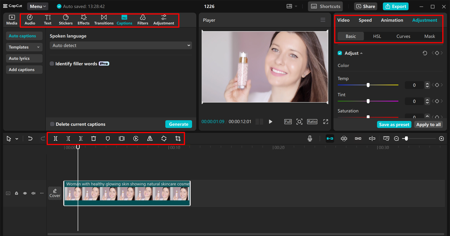This screenshot has width=450, height=236.
Task: Check the Delete current captions box
Action: pyautogui.click(x=52, y=124)
